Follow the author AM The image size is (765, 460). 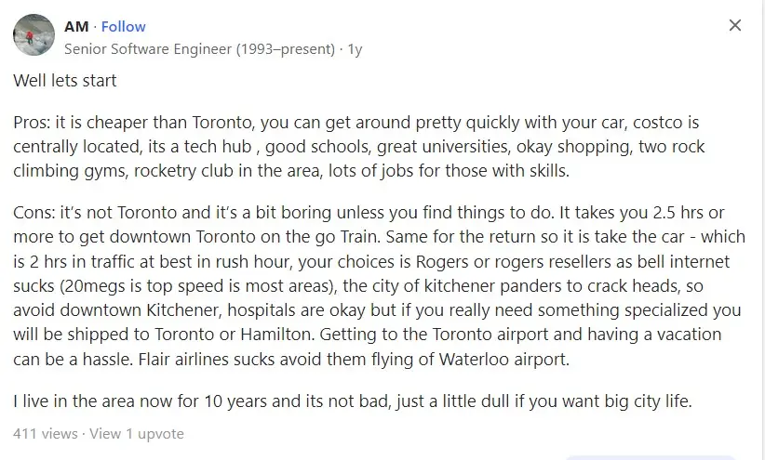[124, 26]
